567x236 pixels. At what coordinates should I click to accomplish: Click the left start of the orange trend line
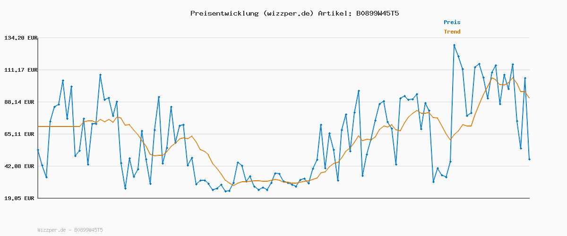38,126
